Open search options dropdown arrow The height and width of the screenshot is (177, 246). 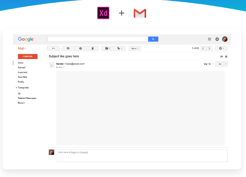point(145,39)
